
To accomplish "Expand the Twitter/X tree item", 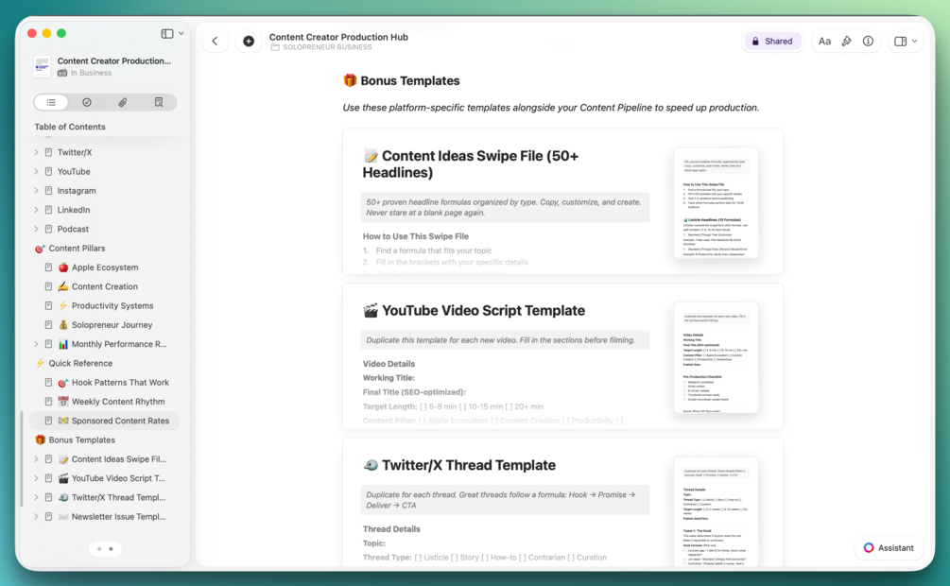I will [36, 153].
